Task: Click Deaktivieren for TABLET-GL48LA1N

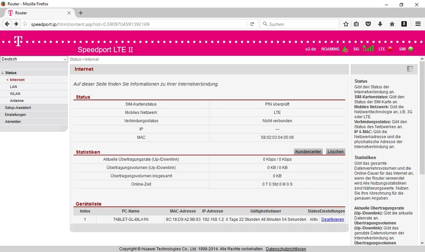Action: click(332, 219)
